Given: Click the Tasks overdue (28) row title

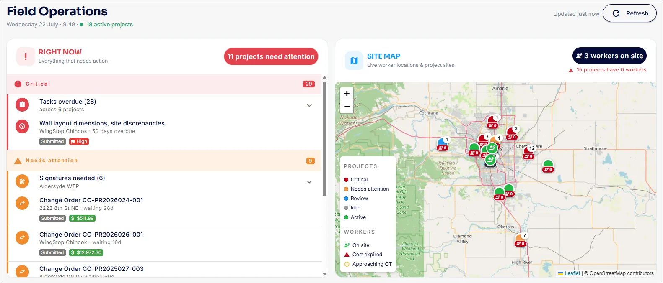Looking at the screenshot, I should [67, 102].
